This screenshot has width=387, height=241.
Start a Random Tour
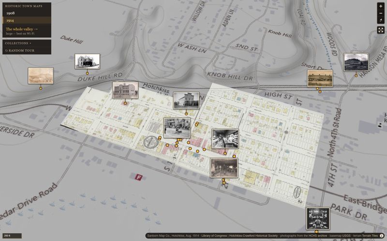27,51
